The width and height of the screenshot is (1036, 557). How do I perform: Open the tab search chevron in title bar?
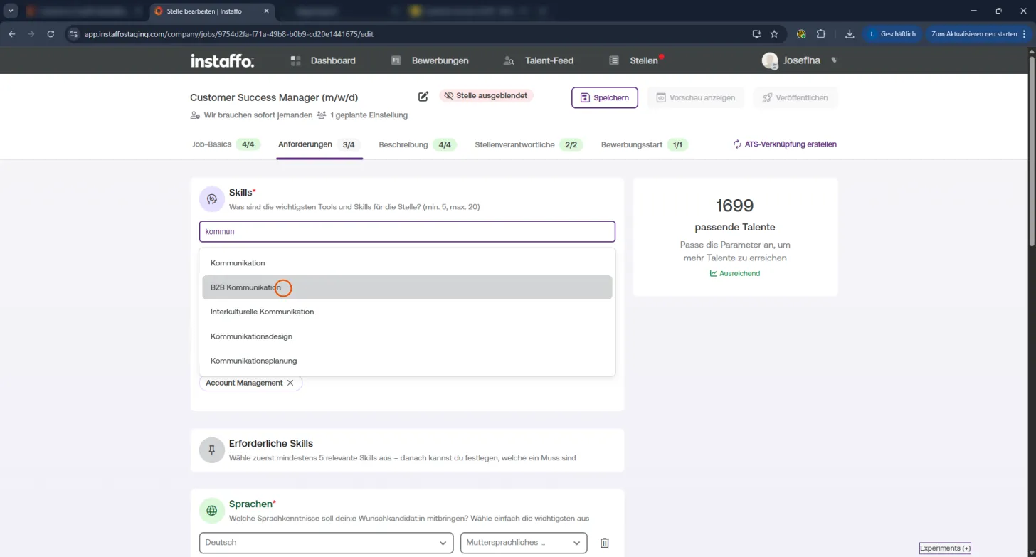tap(11, 11)
